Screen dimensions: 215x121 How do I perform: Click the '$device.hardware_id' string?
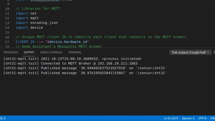67,42
